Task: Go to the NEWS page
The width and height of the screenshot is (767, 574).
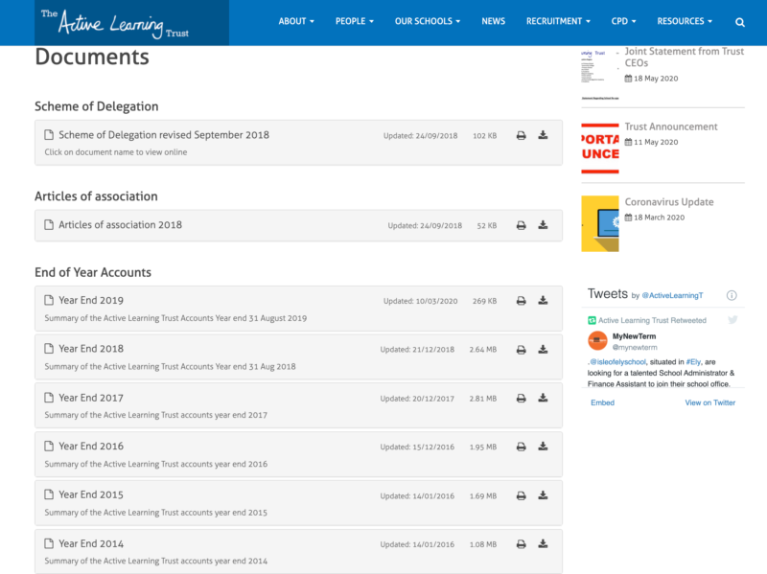Action: point(493,21)
